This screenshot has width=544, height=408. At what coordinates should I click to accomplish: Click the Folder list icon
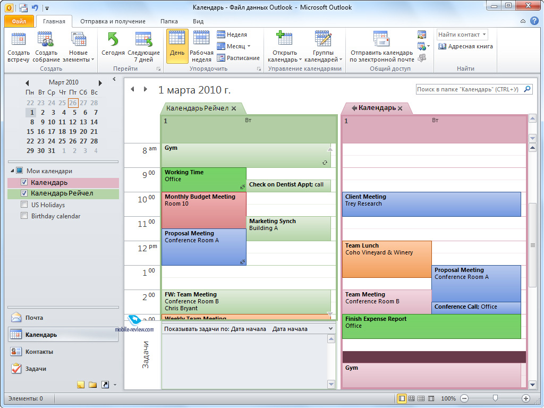[92, 385]
